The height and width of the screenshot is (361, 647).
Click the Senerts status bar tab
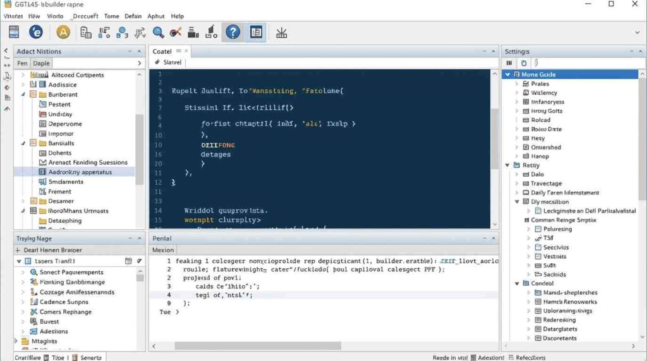[87, 358]
